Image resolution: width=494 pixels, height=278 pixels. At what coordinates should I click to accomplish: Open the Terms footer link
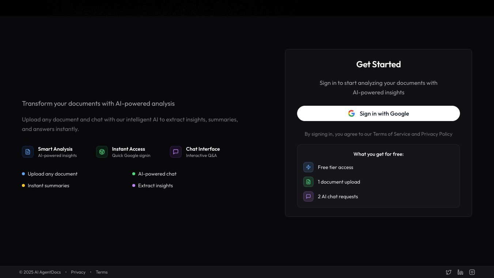[x=102, y=272]
